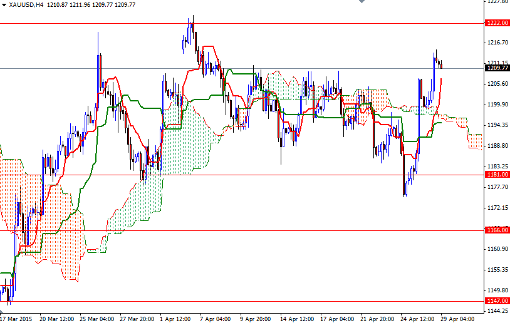Click the 1 Apr 12:00 time label
510x323 pixels.
(175, 318)
